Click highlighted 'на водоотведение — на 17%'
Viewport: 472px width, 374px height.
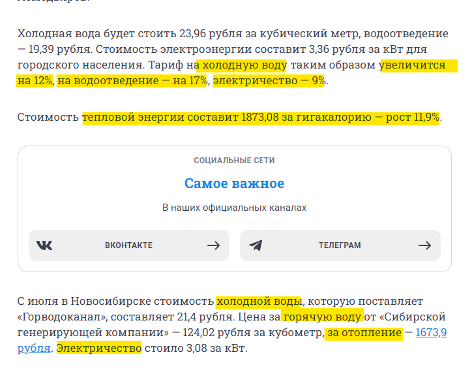tap(132, 81)
